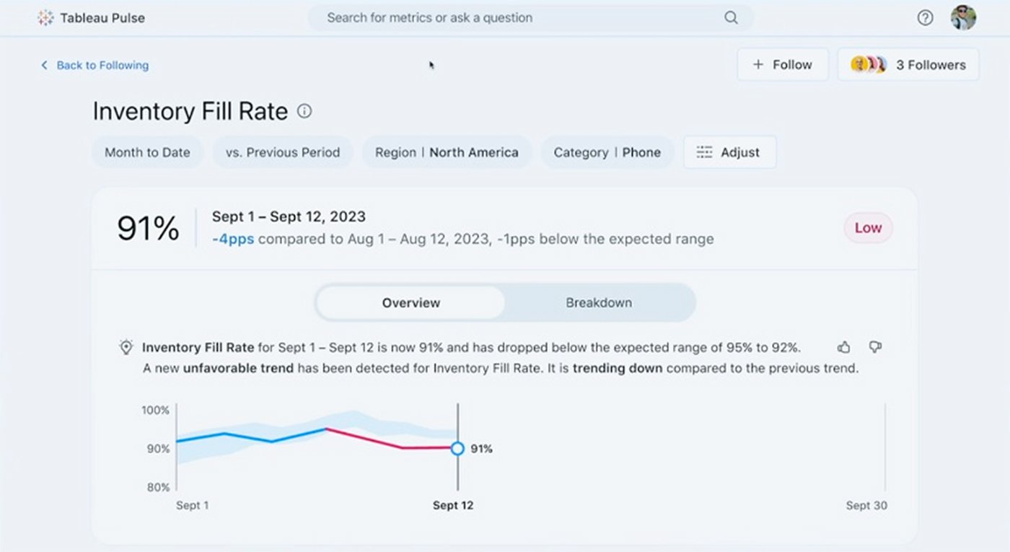Open the Month to Date filter
Viewport: 1010px width, 552px height.
tap(147, 152)
